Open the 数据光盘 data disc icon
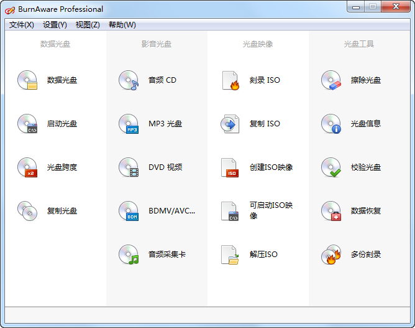 click(x=27, y=80)
